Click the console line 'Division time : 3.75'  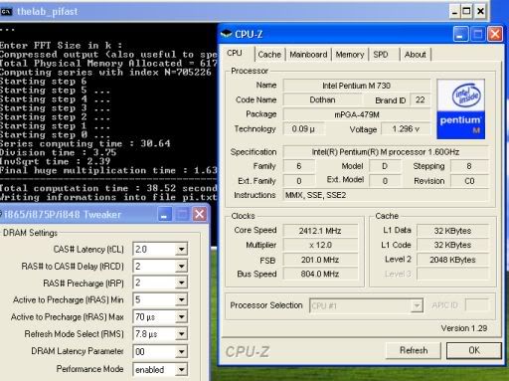point(58,152)
